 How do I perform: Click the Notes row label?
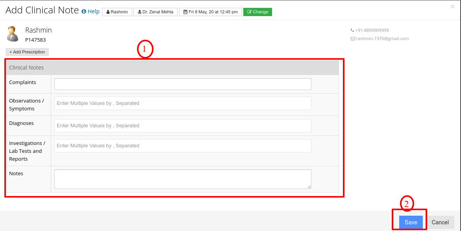(x=16, y=174)
